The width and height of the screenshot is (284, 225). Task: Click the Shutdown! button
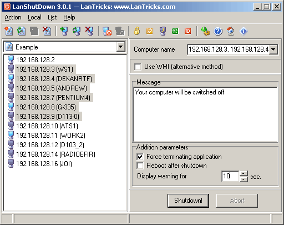click(188, 201)
